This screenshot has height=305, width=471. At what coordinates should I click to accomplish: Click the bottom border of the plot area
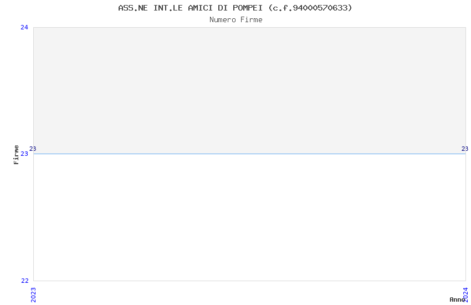coord(249,281)
